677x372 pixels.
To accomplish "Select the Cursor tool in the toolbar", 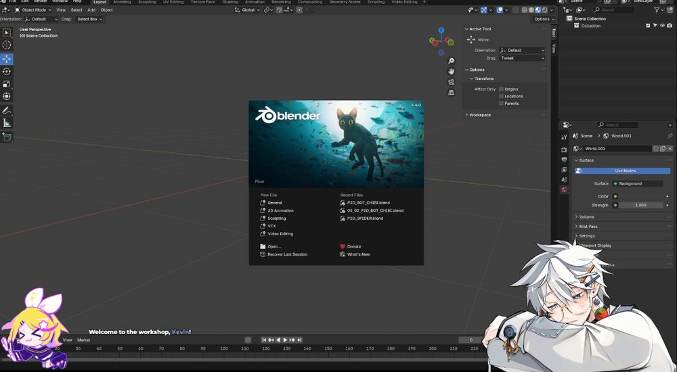I will (x=7, y=45).
